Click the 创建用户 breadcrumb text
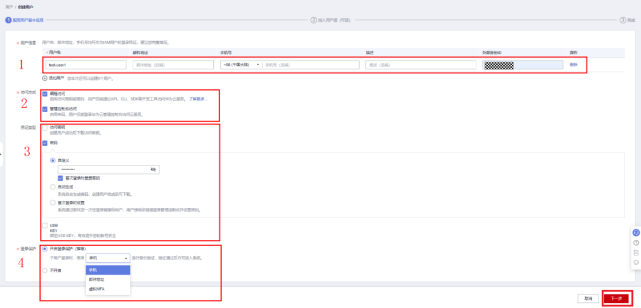This screenshot has height=308, width=641. click(x=26, y=7)
